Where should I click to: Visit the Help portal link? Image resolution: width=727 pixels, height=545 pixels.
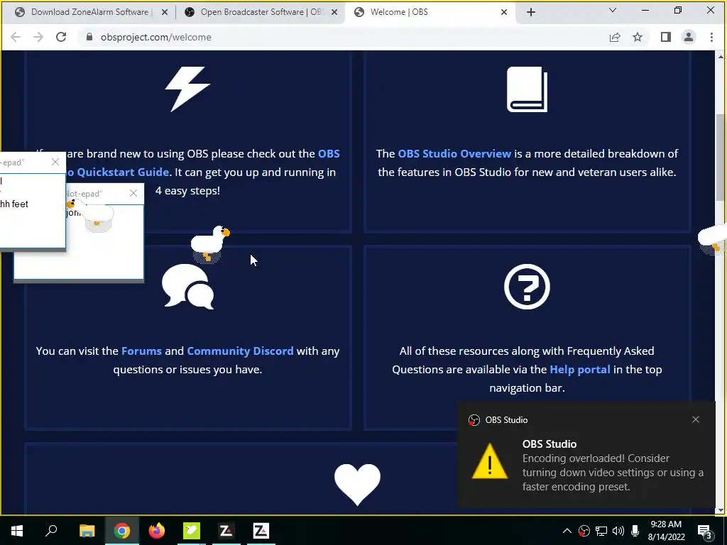(x=579, y=369)
